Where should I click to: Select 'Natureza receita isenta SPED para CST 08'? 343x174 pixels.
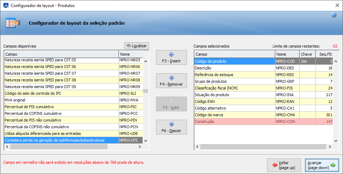[x=74, y=80]
